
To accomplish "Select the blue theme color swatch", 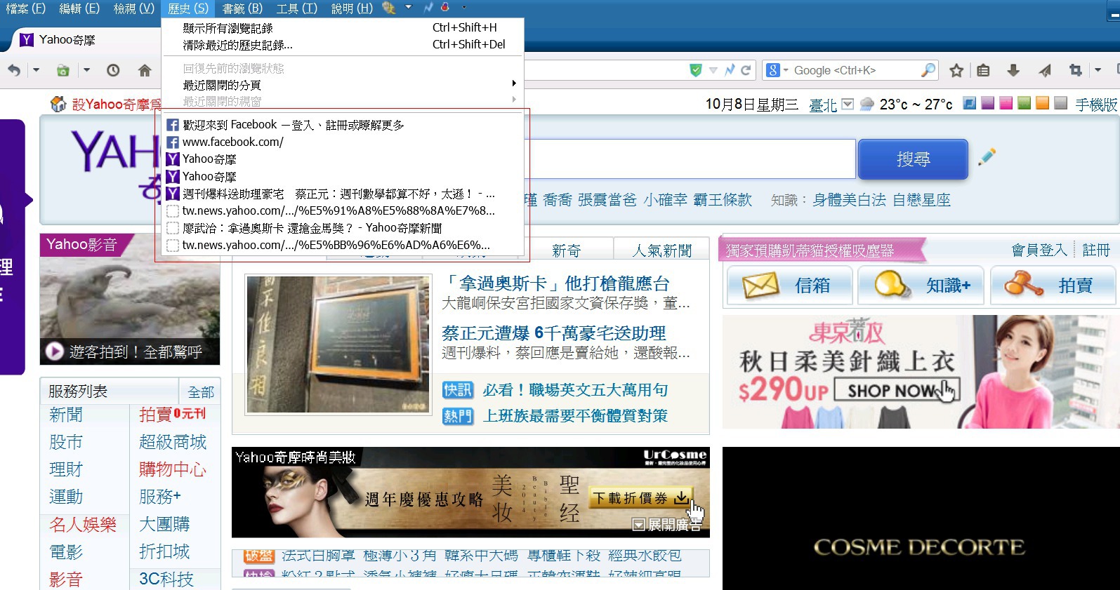I will click(970, 103).
